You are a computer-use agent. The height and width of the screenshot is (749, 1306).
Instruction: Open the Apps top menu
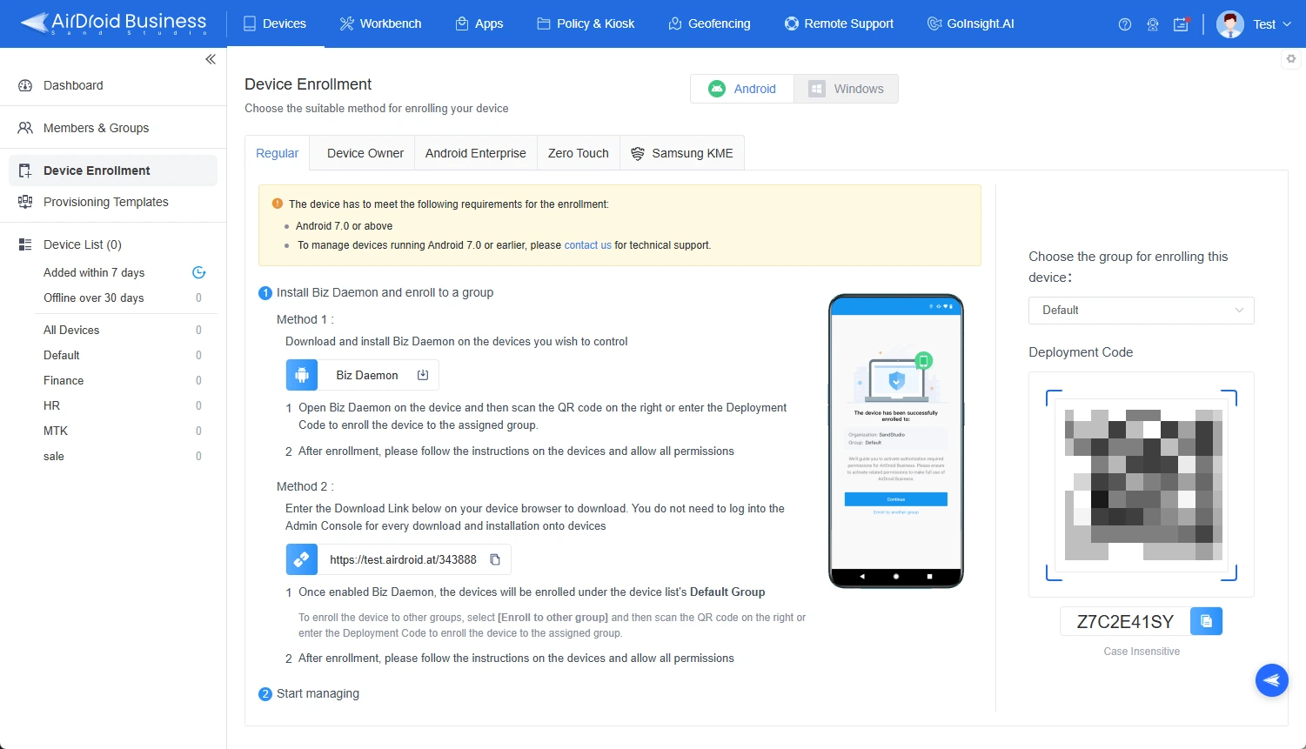479,23
